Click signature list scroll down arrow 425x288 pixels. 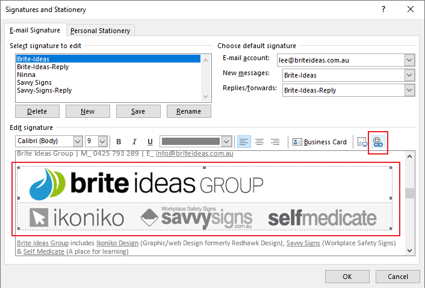tap(205, 96)
